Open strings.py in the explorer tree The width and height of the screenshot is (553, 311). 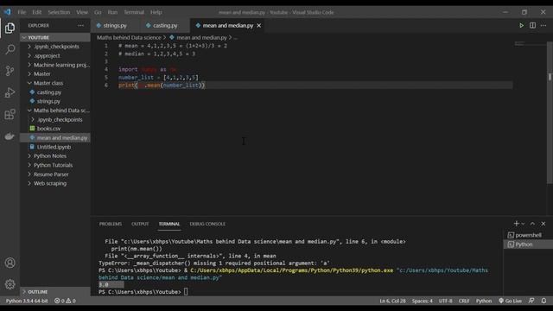click(55, 101)
